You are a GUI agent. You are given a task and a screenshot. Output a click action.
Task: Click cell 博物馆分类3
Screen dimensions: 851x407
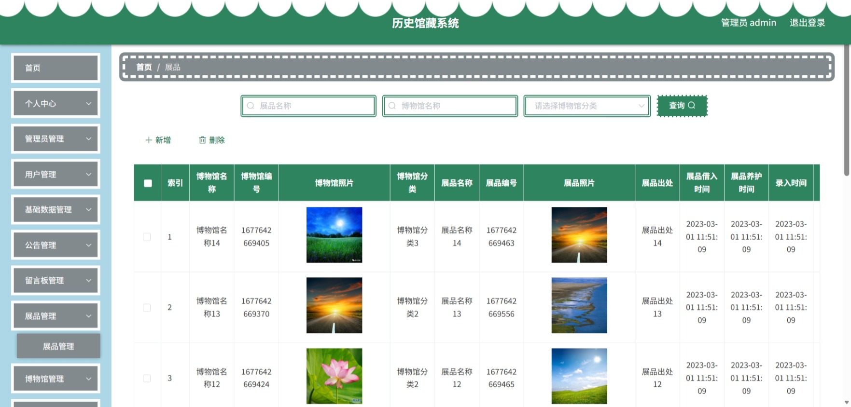point(412,237)
